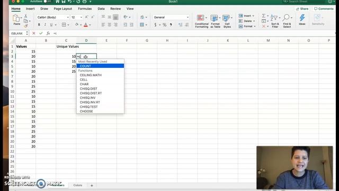
Task: Click the Clear eraser icon
Action: click(x=264, y=26)
